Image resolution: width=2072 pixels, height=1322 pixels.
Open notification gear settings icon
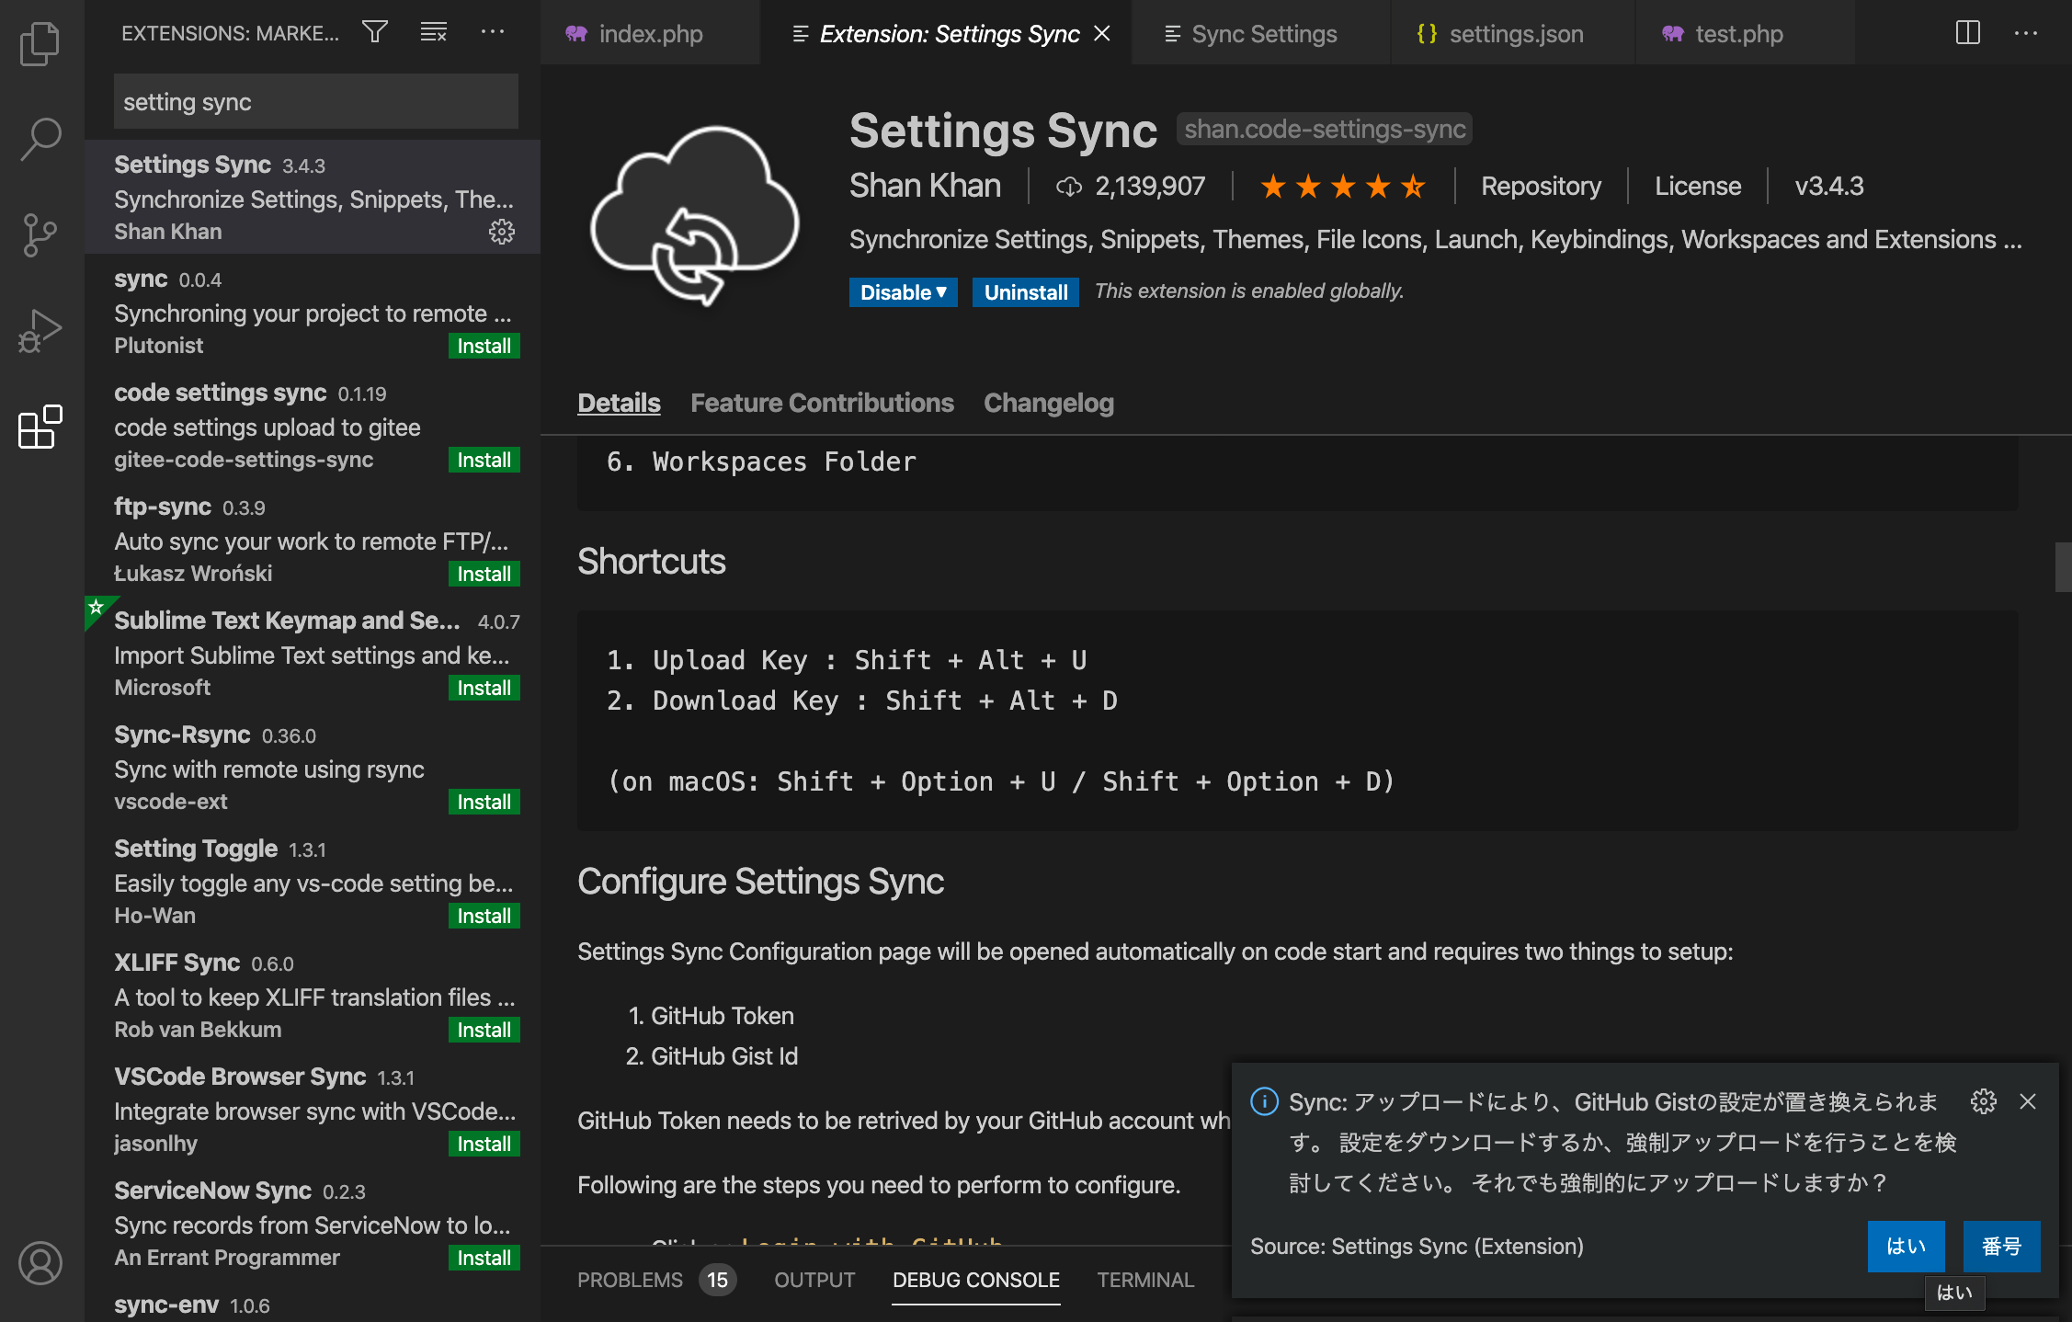1983,1101
